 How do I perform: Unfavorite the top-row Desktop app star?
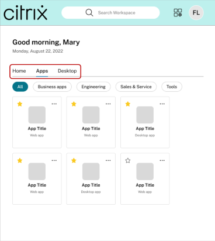tap(128, 104)
